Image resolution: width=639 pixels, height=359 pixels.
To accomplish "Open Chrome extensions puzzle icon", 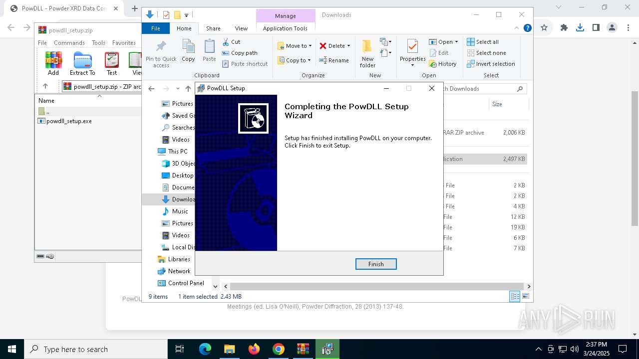I will (564, 27).
